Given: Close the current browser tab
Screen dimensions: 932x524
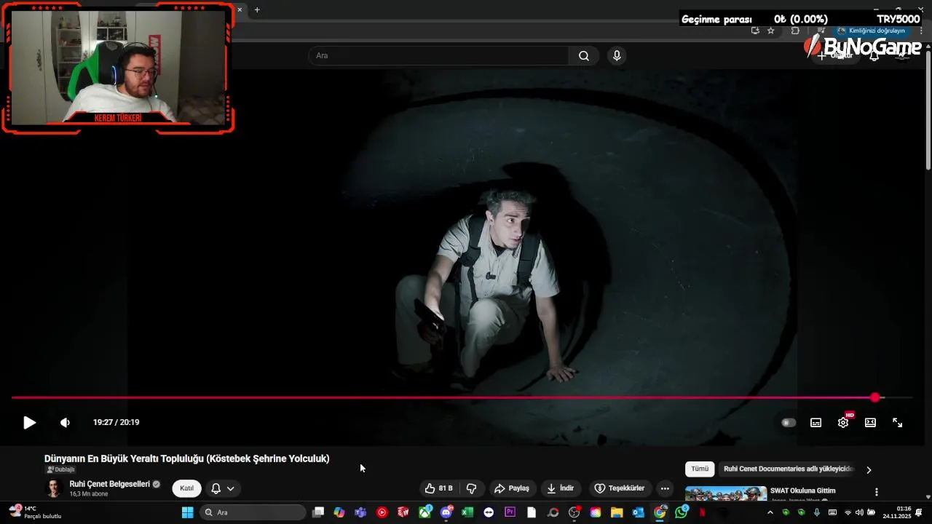Looking at the screenshot, I should tap(240, 9).
